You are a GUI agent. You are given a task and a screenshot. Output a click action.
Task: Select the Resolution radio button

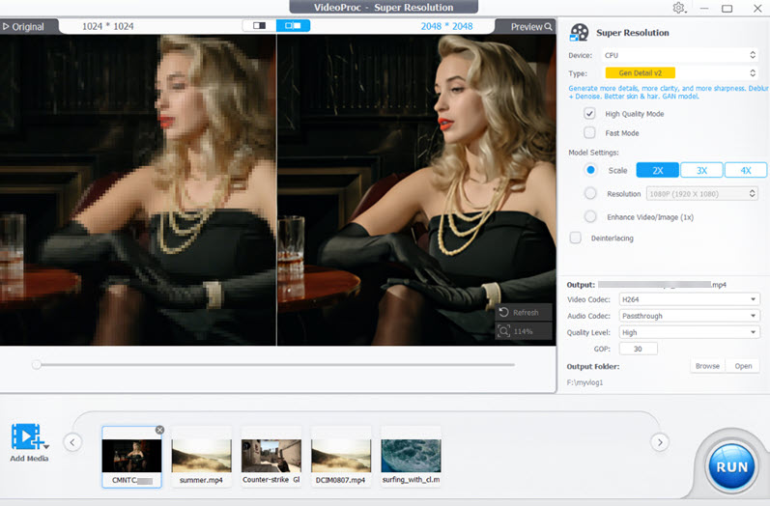(590, 193)
